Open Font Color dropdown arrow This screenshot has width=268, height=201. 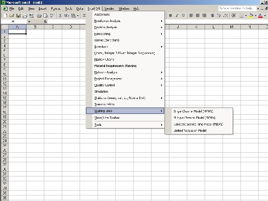[x=265, y=16]
